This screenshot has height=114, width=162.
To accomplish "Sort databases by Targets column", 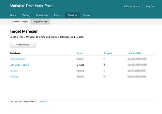I will 108,53.
